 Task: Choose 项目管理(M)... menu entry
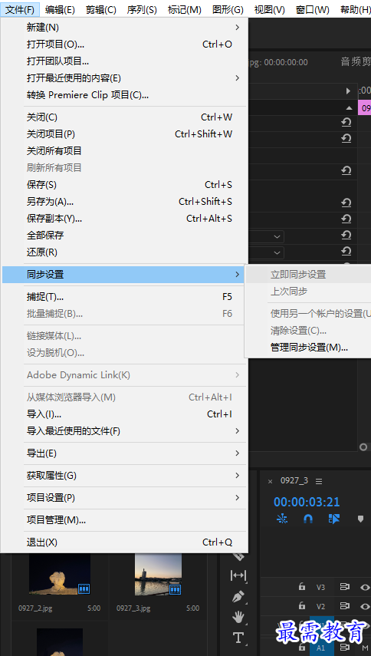123,520
